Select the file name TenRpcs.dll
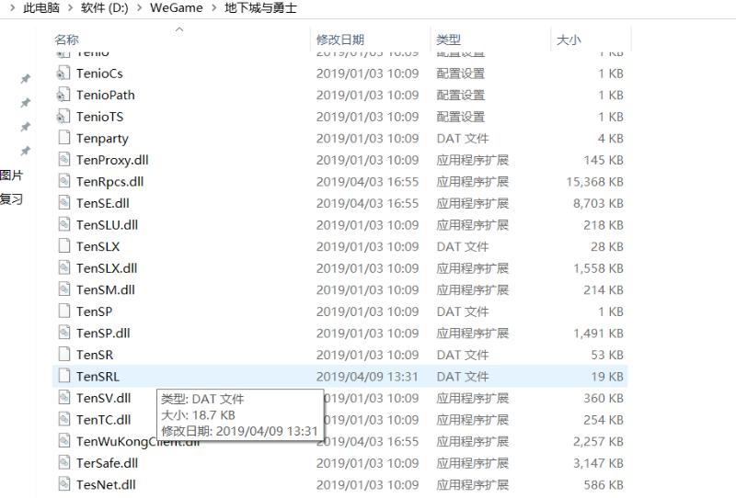The height and width of the screenshot is (498, 736). point(109,182)
